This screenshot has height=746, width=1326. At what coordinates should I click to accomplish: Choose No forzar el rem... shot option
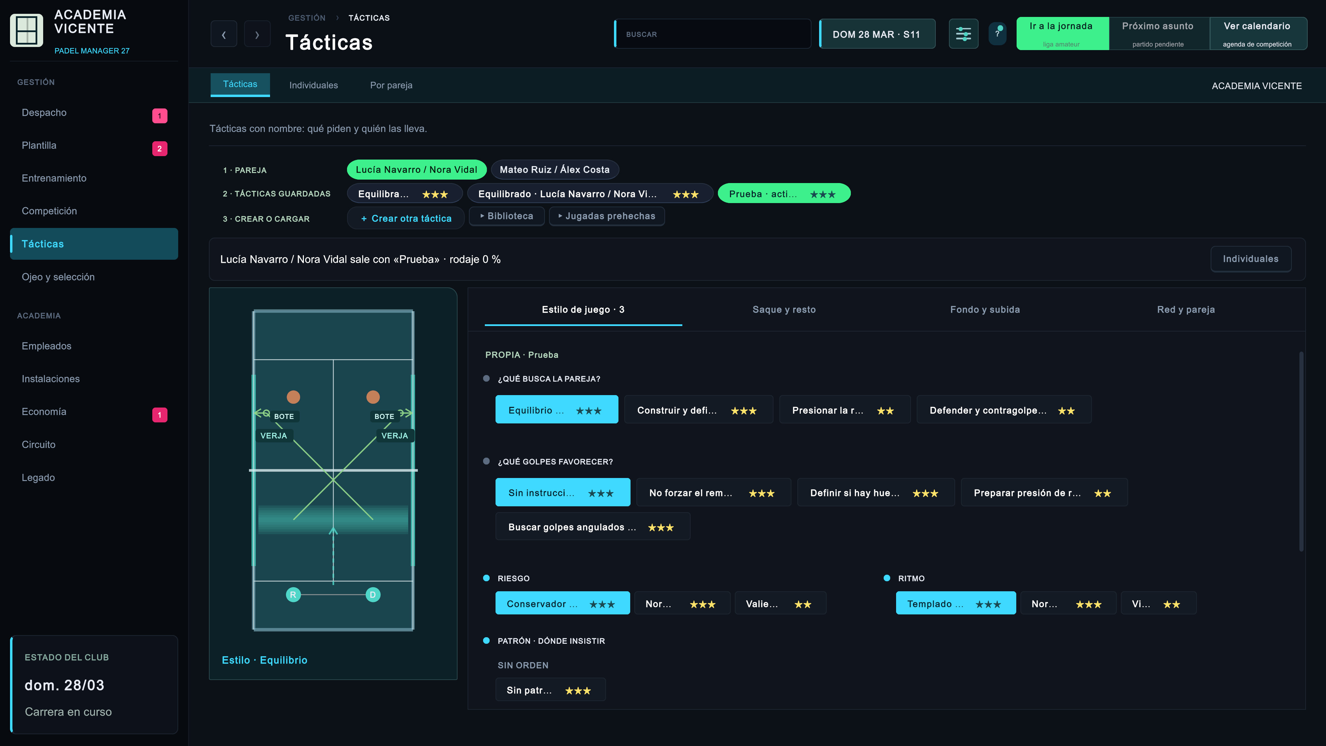pos(713,493)
